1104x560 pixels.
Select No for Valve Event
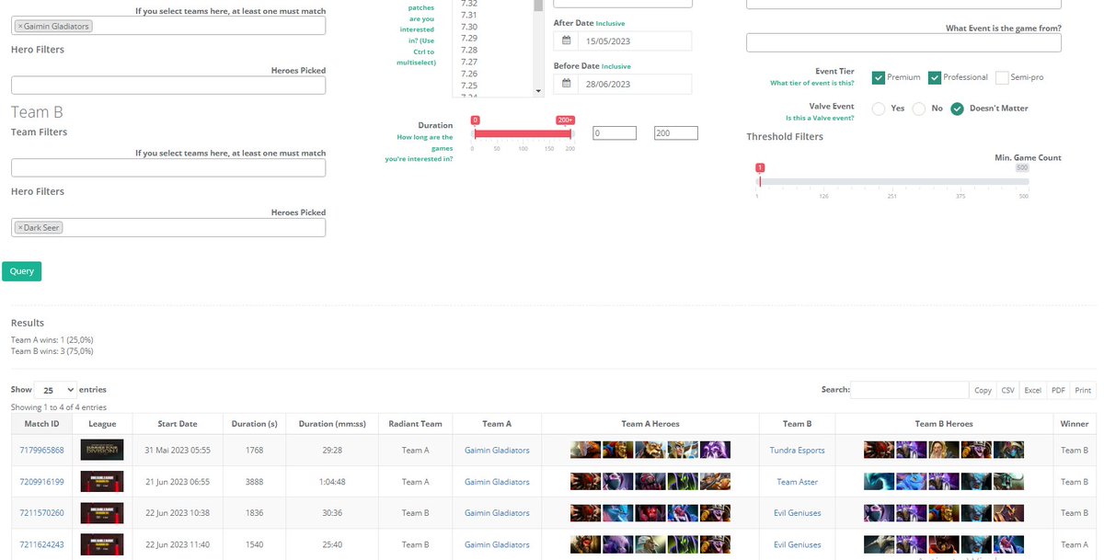918,109
